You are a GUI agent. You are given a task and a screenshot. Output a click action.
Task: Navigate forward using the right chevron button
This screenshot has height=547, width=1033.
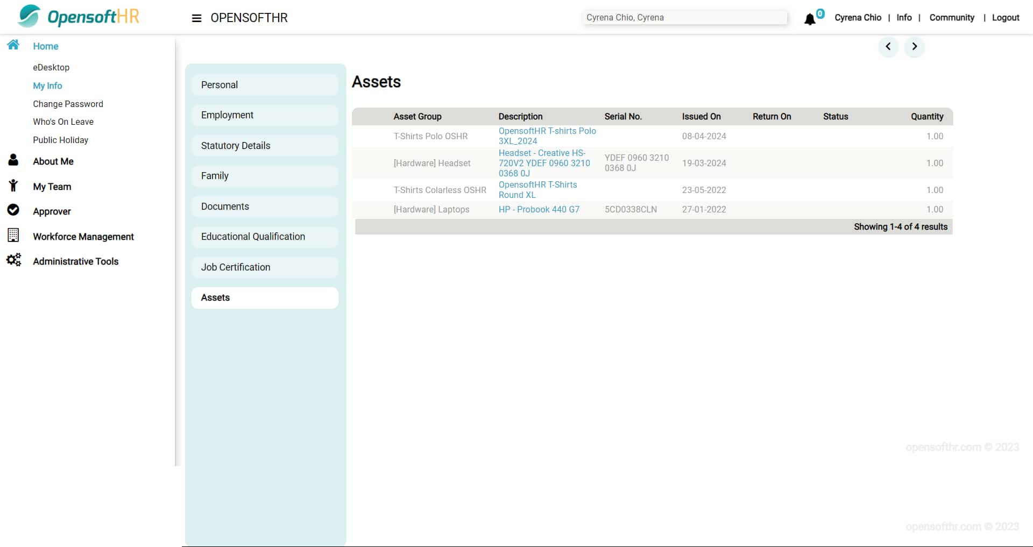915,47
